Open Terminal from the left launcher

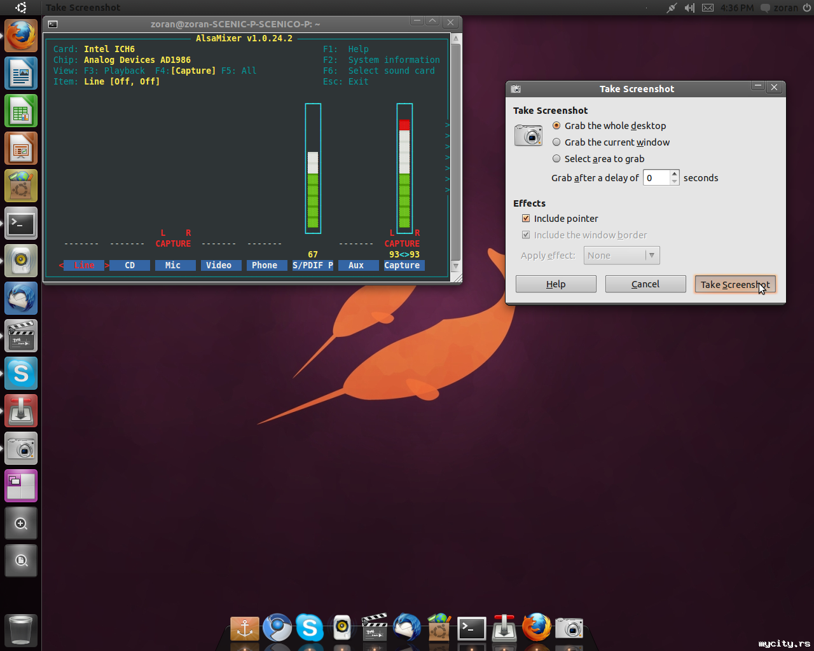[x=21, y=223]
